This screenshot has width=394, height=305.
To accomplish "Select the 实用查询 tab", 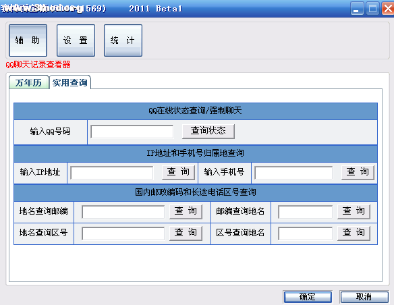I will pyautogui.click(x=70, y=82).
